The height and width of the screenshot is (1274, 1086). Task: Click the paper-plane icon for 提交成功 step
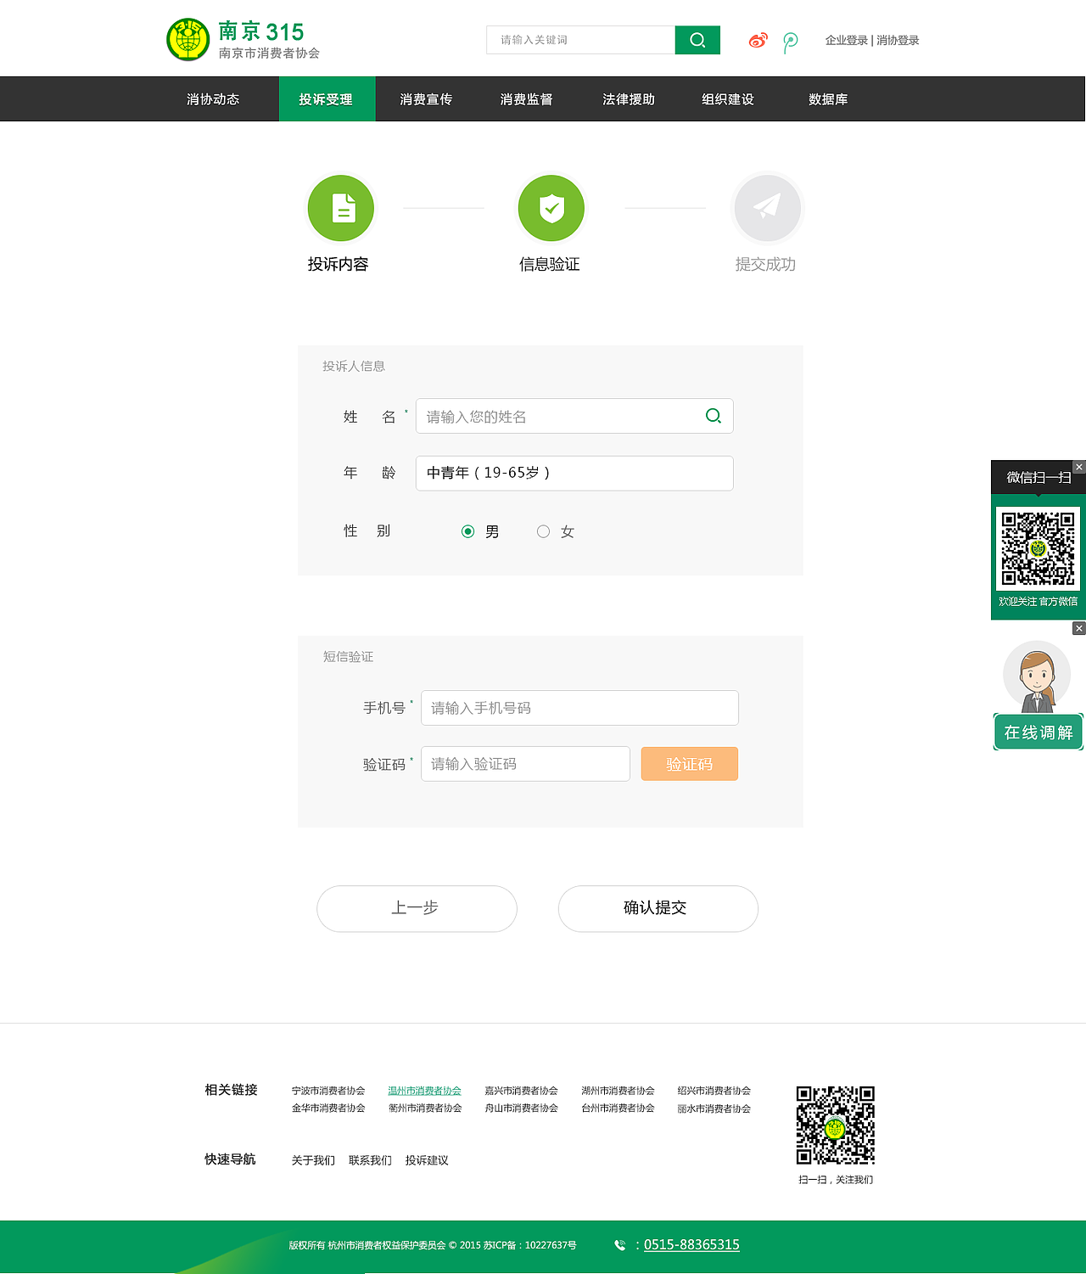pyautogui.click(x=766, y=208)
